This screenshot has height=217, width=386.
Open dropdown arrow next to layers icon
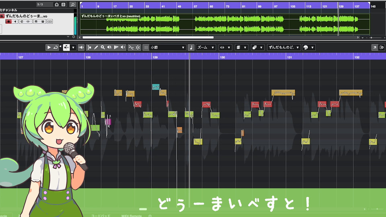pyautogui.click(x=245, y=47)
